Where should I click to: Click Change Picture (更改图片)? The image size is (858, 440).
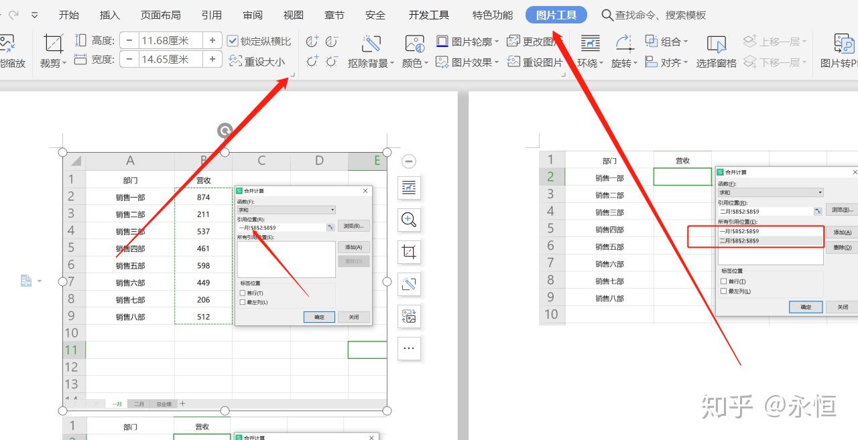(536, 42)
